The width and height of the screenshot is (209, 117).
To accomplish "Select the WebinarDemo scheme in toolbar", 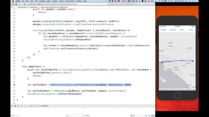I will pyautogui.click(x=32, y=4).
